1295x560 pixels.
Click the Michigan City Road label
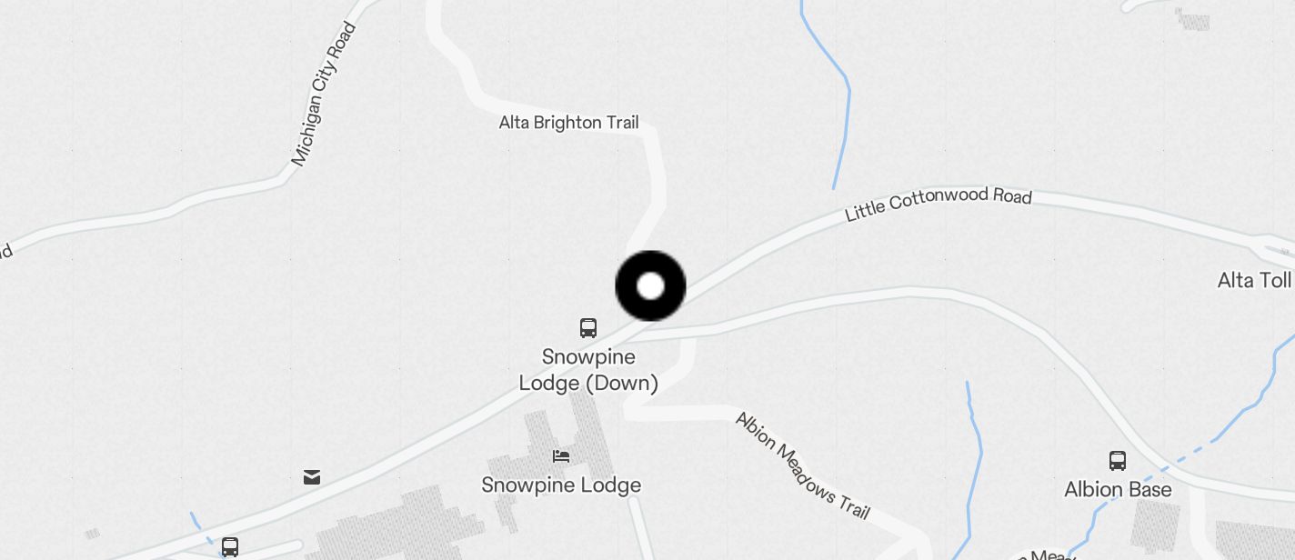click(323, 94)
